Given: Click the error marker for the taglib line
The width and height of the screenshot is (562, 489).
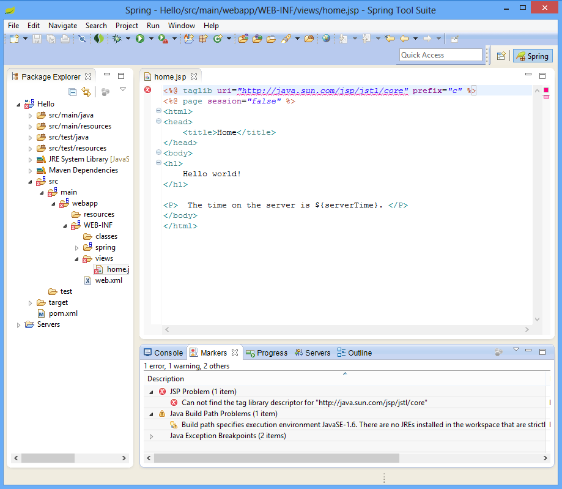Looking at the screenshot, I should (x=147, y=90).
